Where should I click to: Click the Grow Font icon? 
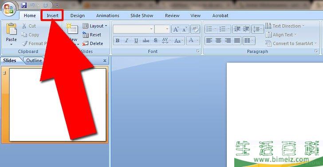pos(176,29)
